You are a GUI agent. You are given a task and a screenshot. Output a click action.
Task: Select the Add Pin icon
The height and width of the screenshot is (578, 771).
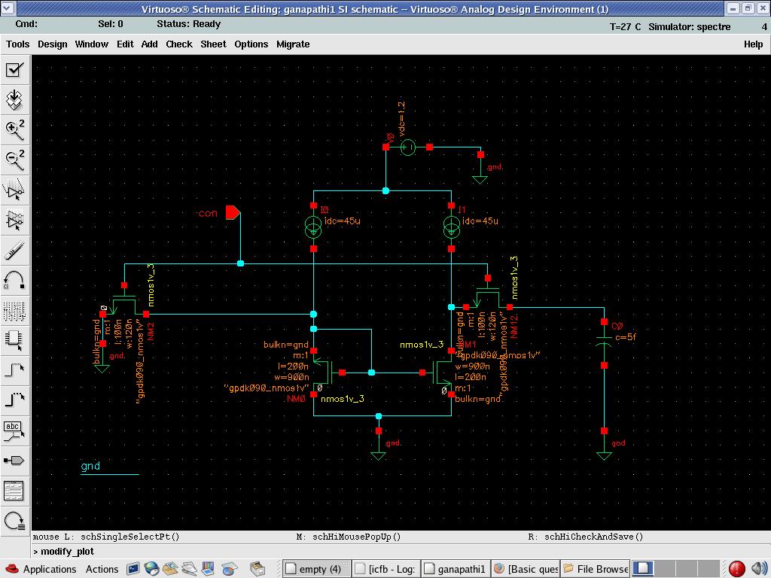tap(14, 460)
